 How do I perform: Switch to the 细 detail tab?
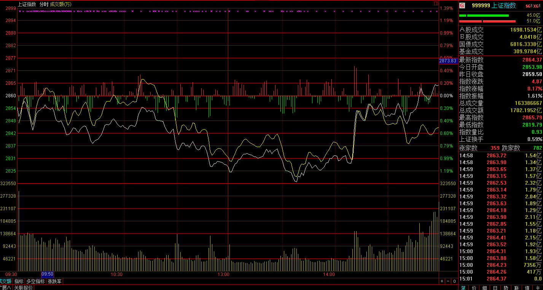coord(484,287)
